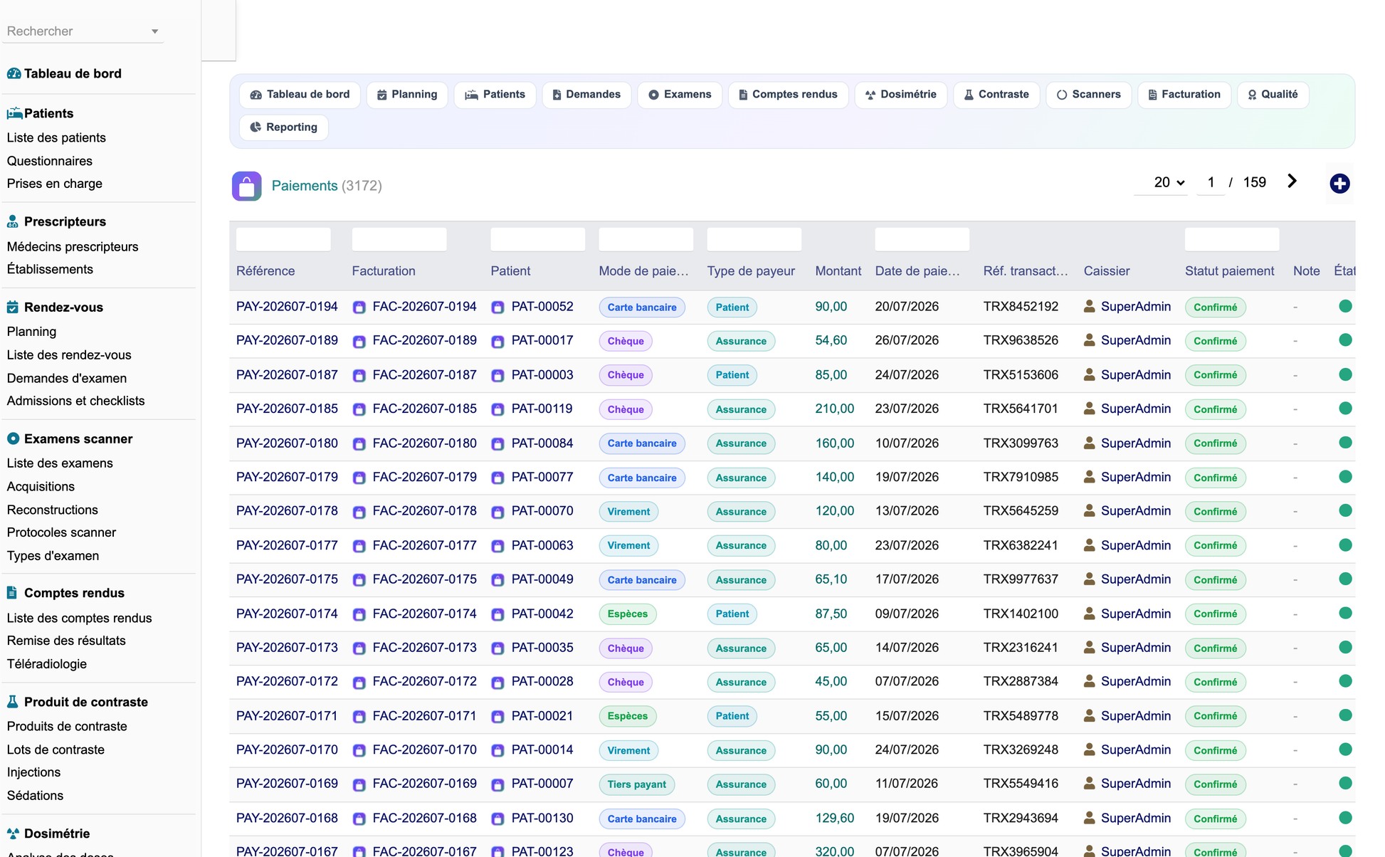
Task: Switch to the Patients tab
Action: pos(495,95)
